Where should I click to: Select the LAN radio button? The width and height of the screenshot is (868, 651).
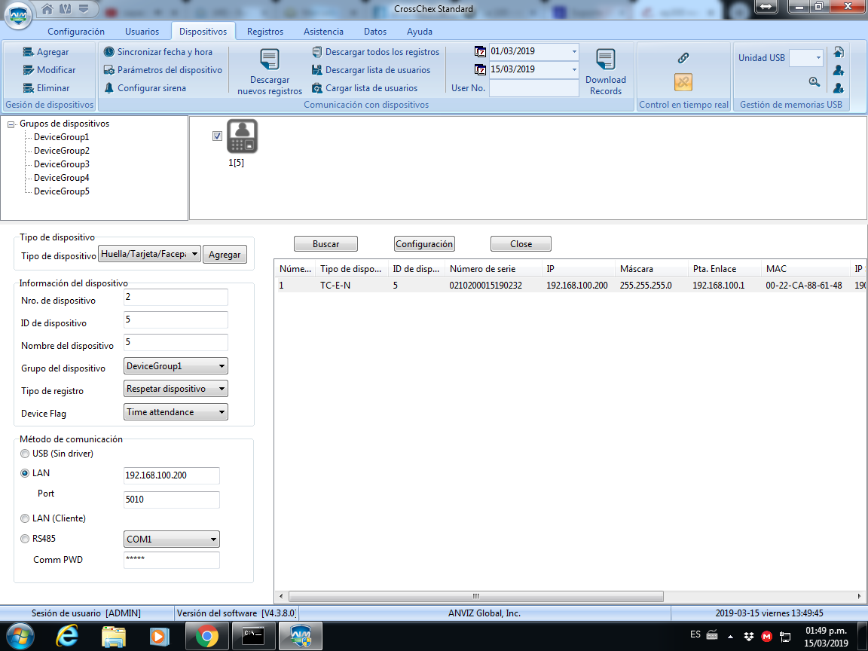pyautogui.click(x=25, y=473)
